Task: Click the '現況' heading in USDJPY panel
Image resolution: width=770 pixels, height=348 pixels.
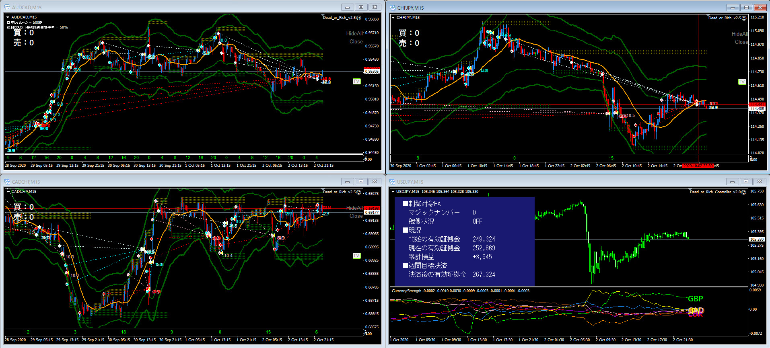Action: click(412, 230)
